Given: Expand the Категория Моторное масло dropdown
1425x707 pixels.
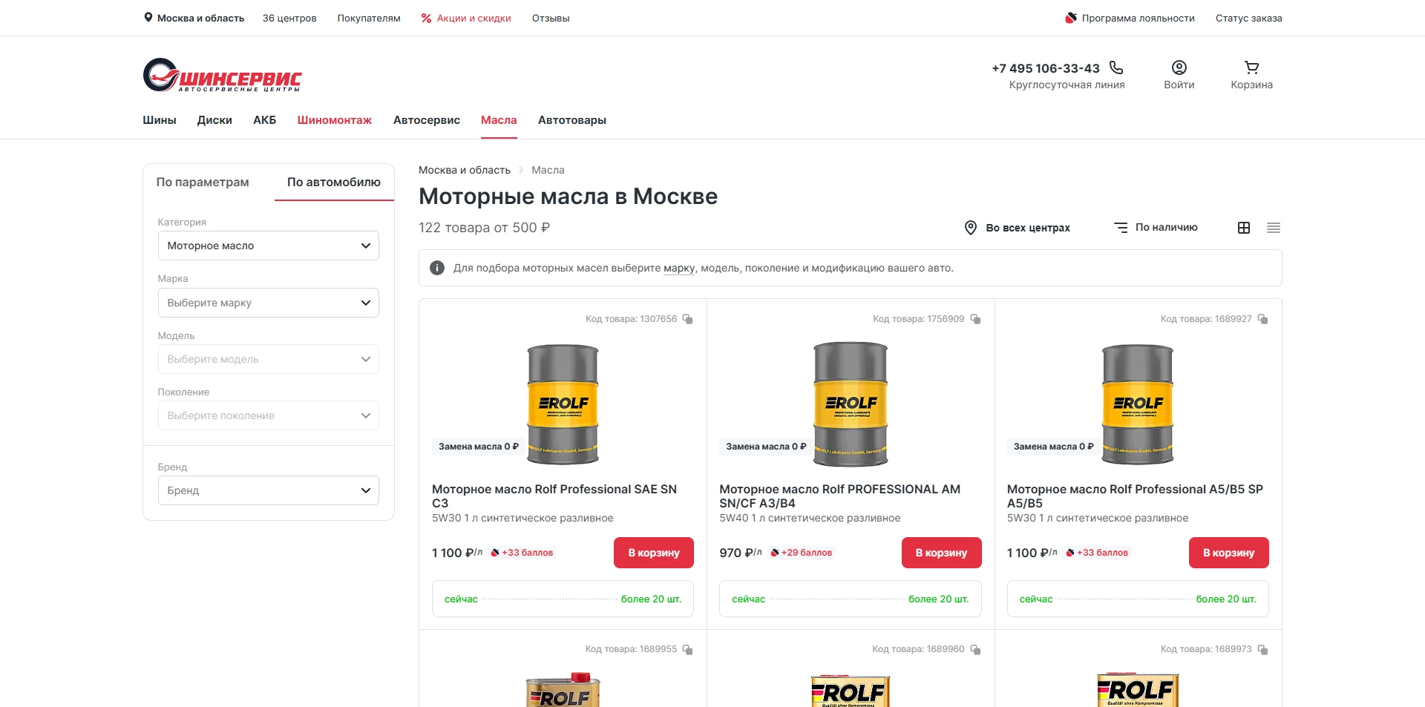Looking at the screenshot, I should (x=268, y=246).
